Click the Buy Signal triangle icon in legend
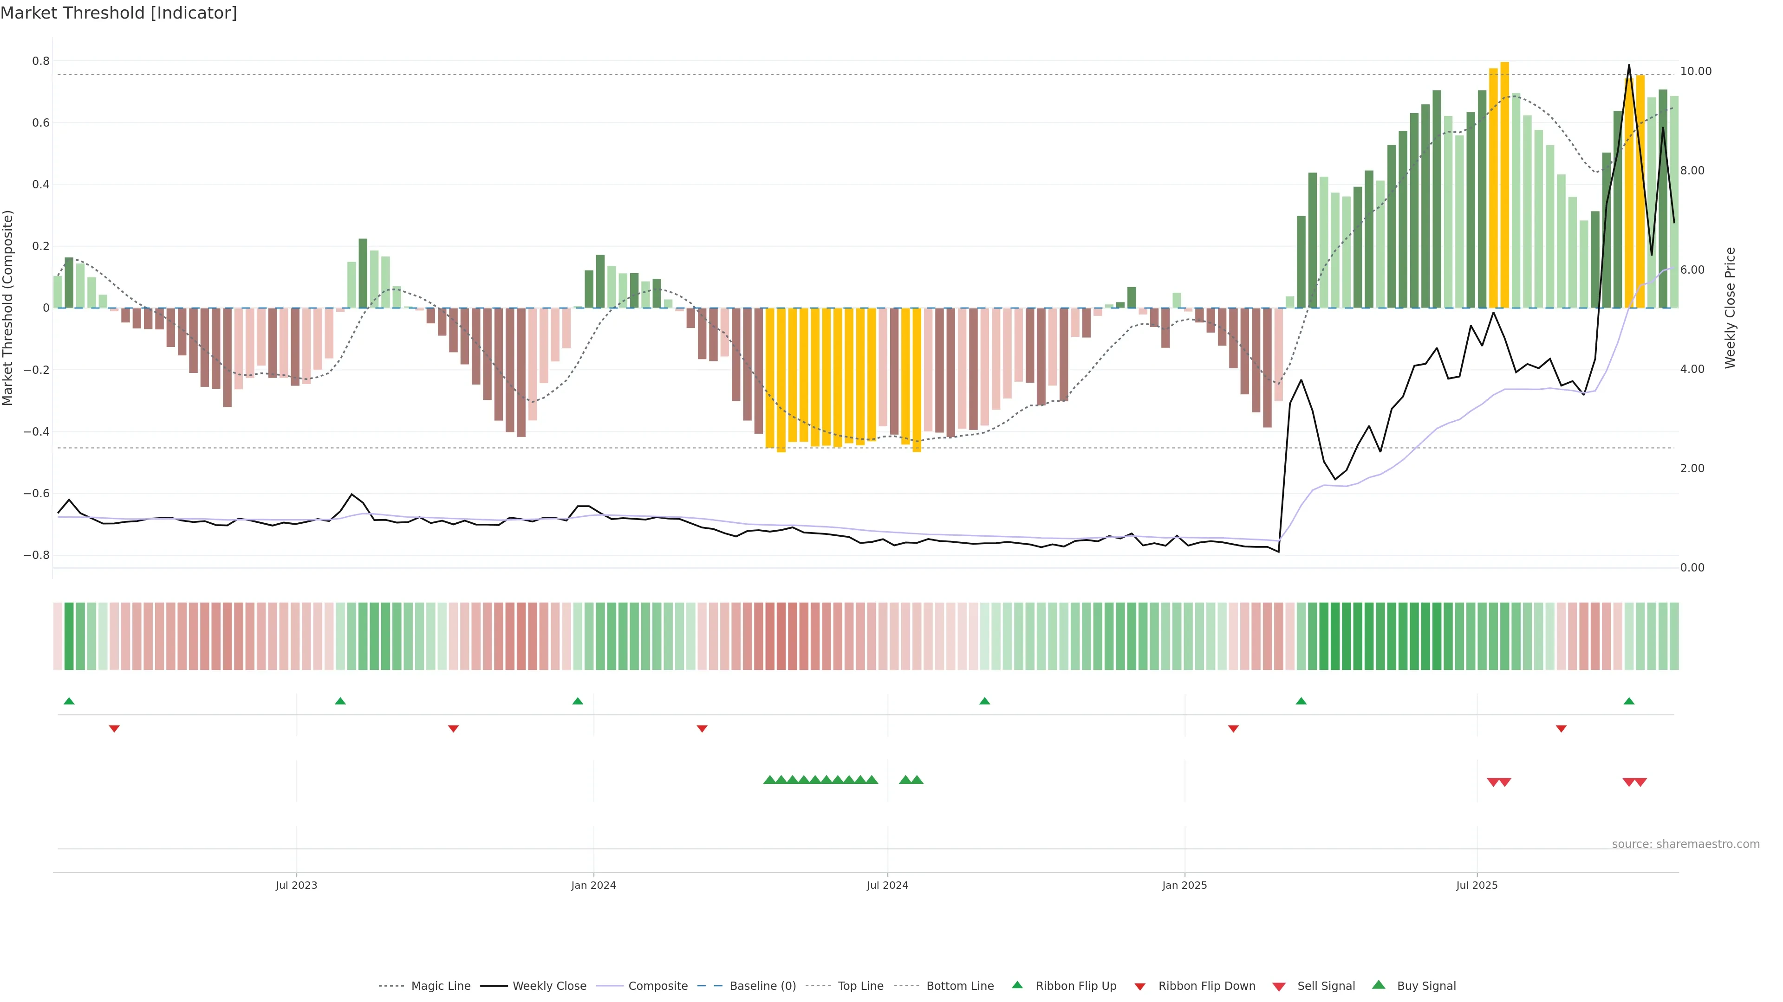 (1378, 985)
